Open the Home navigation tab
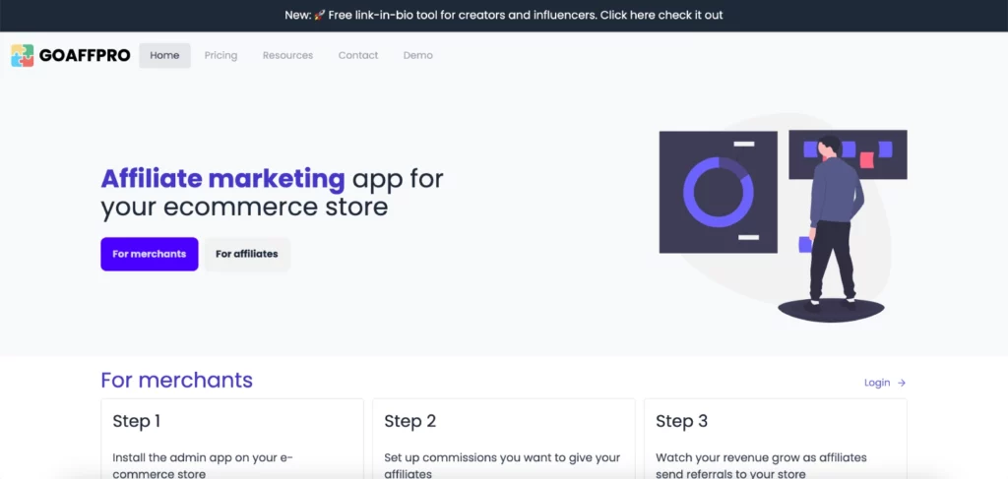 click(164, 55)
